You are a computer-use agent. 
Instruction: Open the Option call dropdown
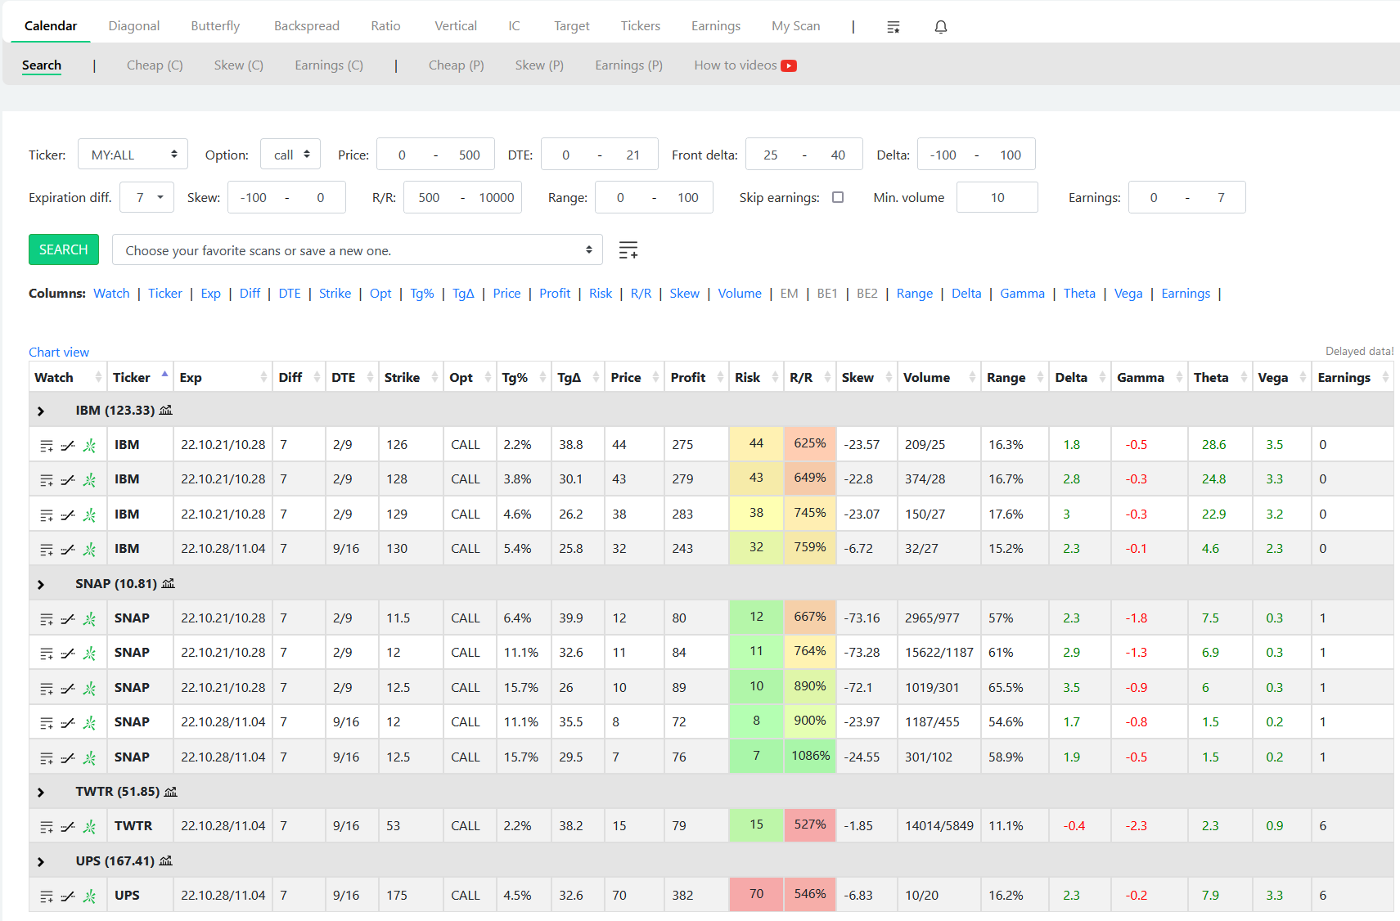(x=290, y=155)
